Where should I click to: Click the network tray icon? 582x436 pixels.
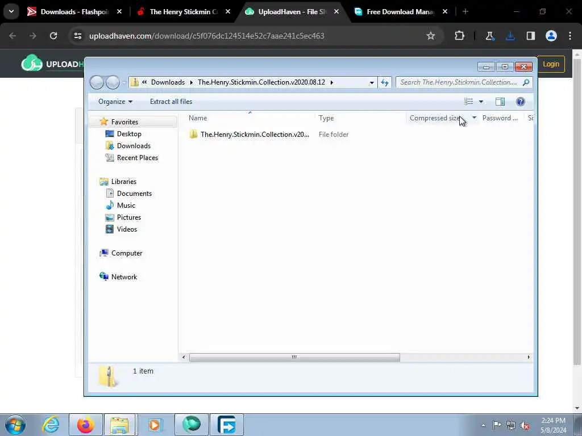coord(511,425)
